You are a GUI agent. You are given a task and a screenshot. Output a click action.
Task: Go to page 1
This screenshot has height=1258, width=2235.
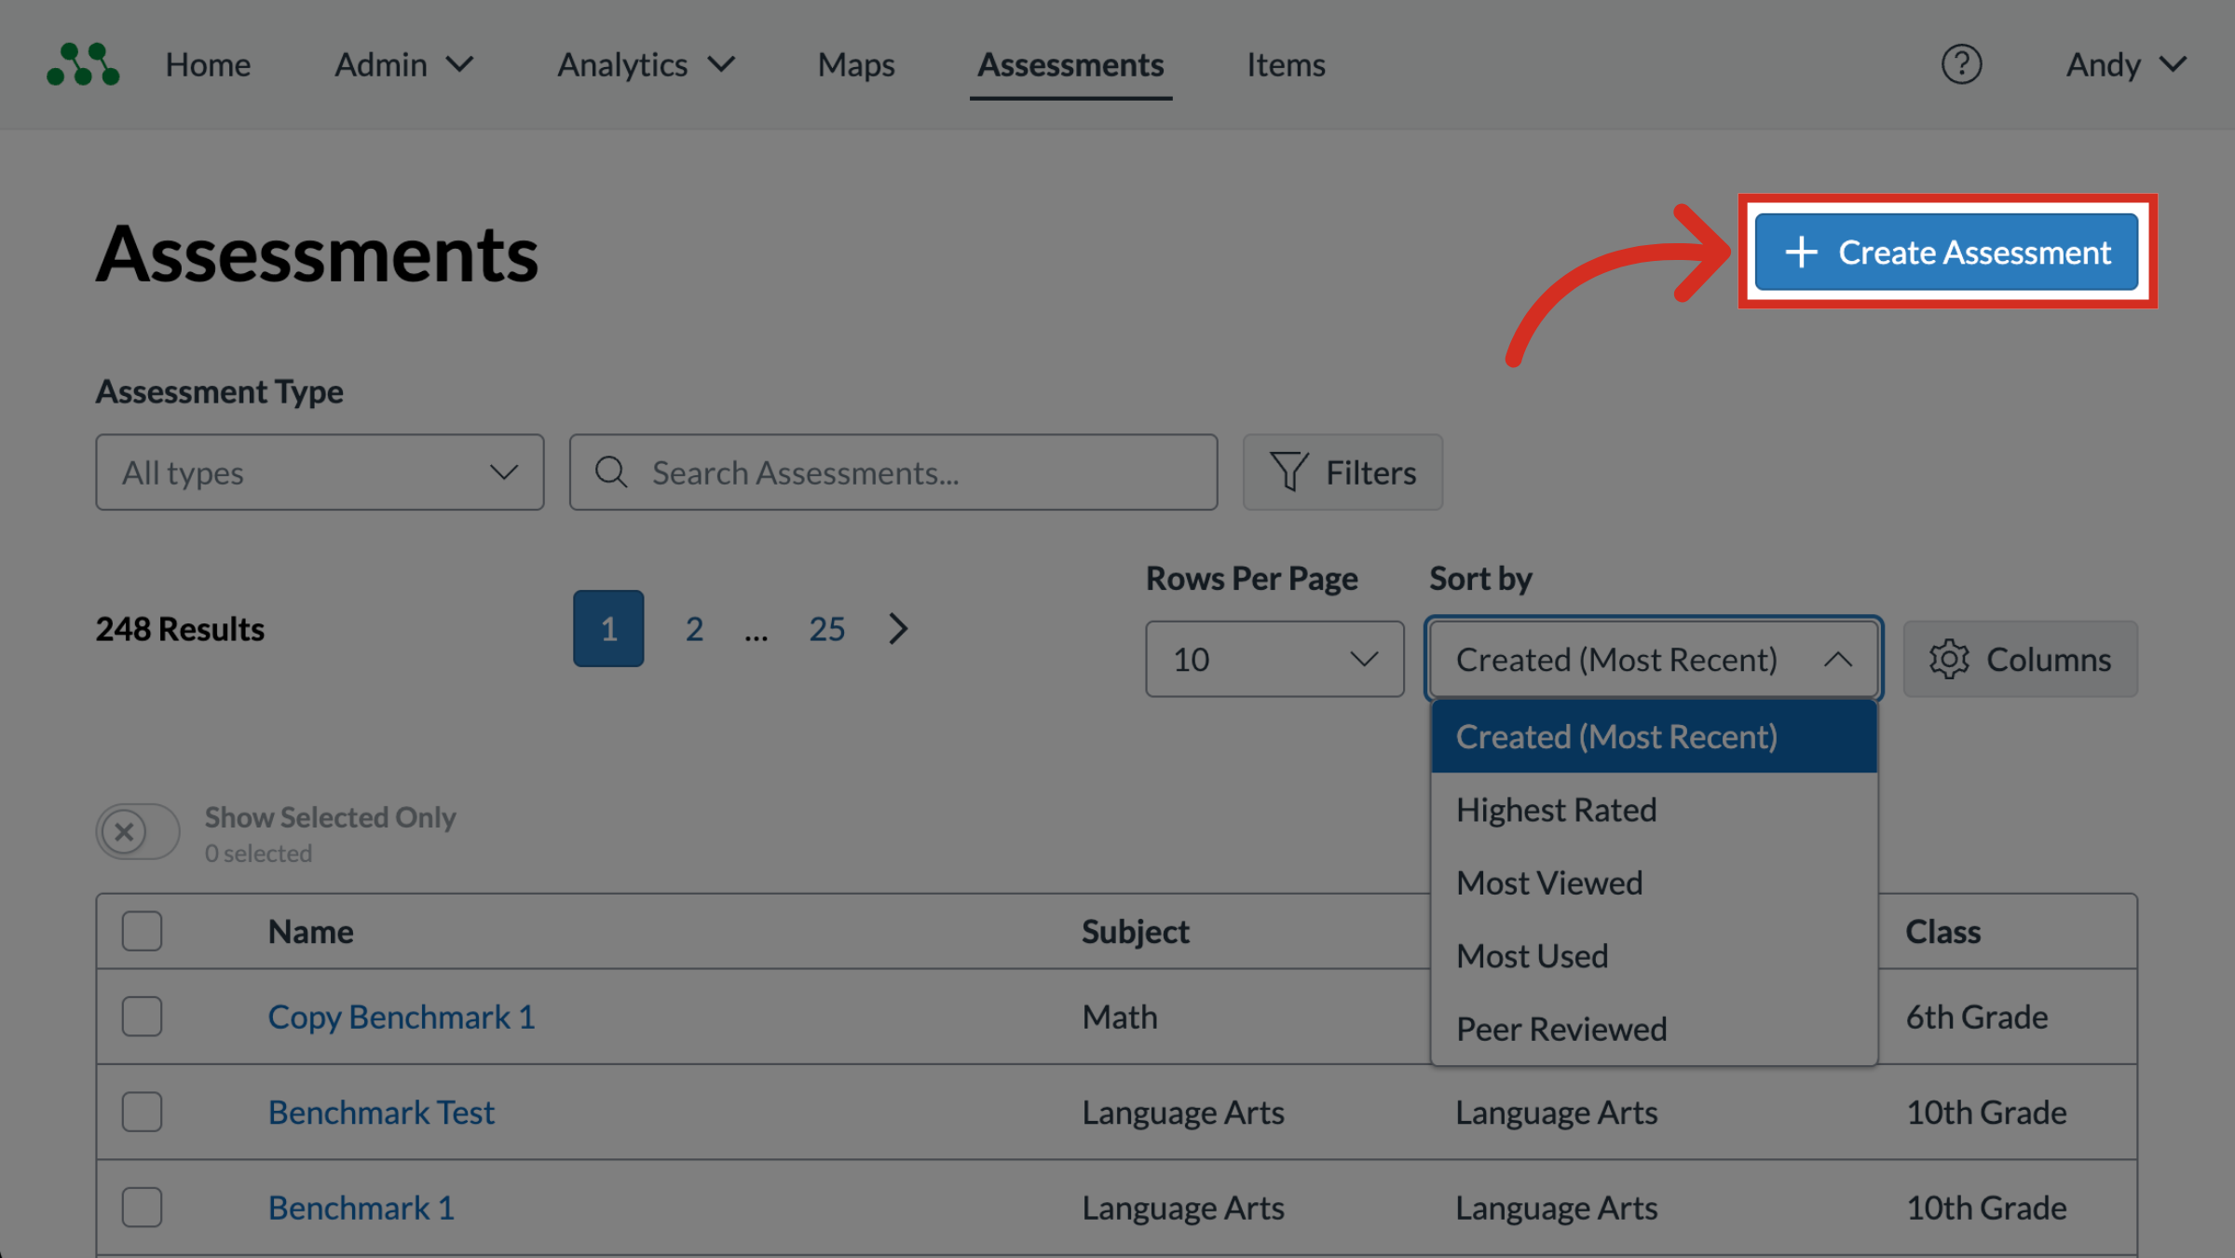pos(608,629)
